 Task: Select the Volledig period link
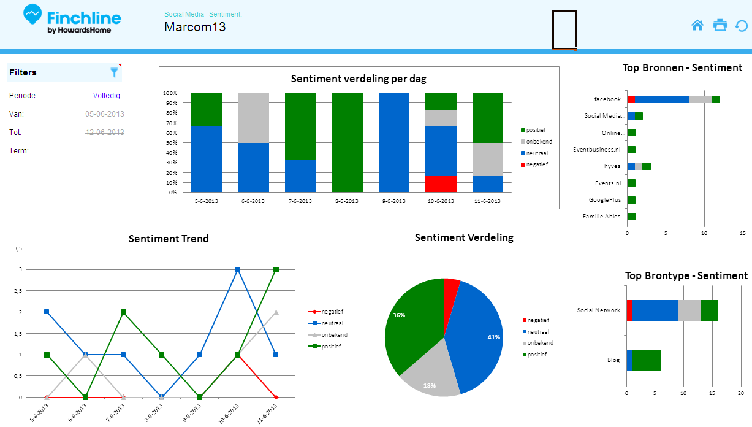pos(107,96)
